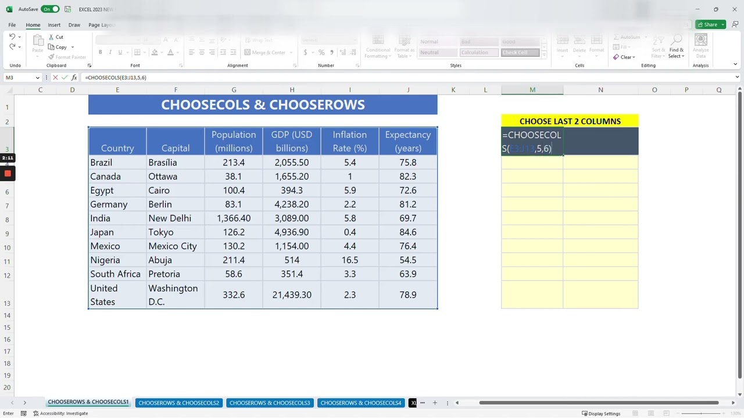Open CHOOSEROWS & CHOOSECOLS4 sheet tab
The image size is (744, 418).
click(361, 403)
